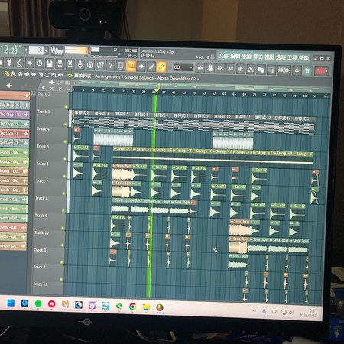
Task: Click the floppy disk save icon
Action: point(50,63)
